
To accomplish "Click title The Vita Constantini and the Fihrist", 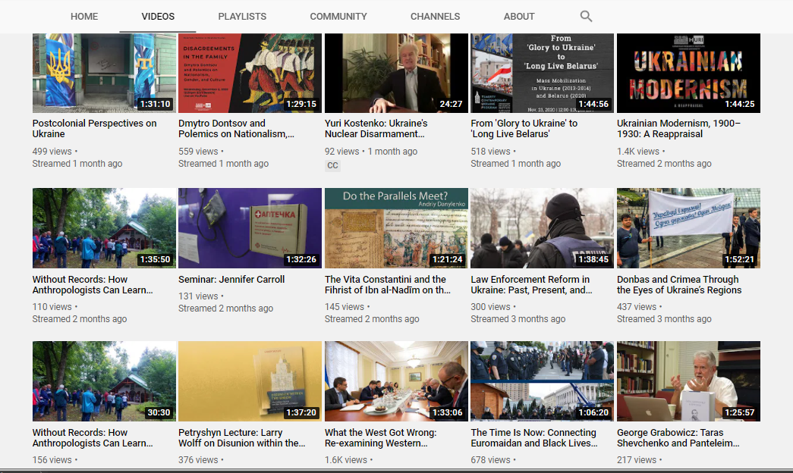I will tap(388, 284).
